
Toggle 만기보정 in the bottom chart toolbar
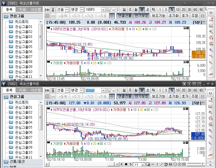point(141,97)
